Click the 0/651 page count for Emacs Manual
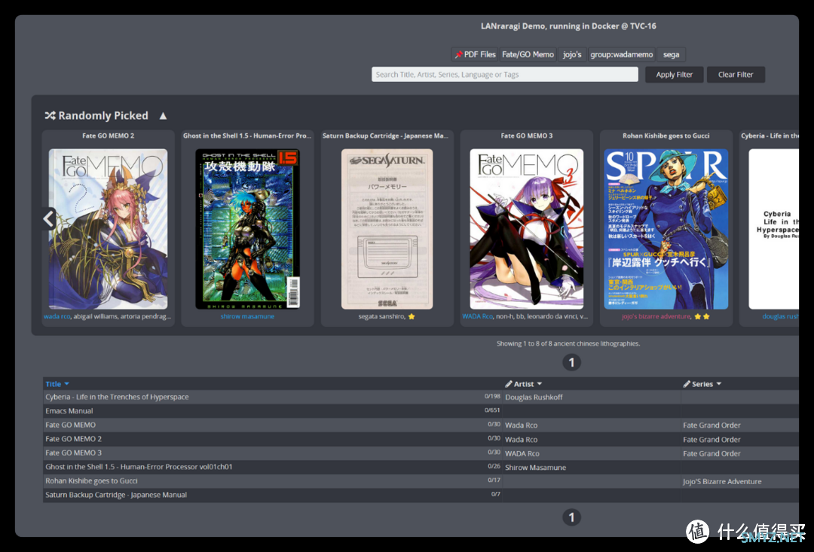This screenshot has width=814, height=552. click(x=492, y=410)
